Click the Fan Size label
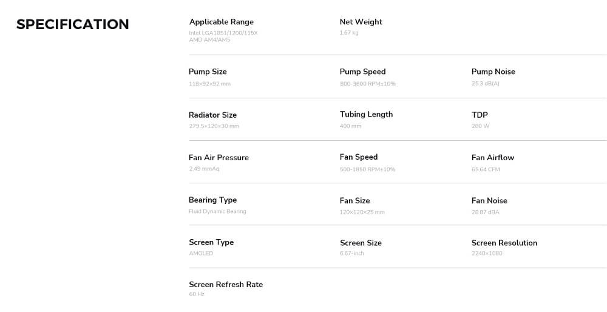The width and height of the screenshot is (607, 312). (x=354, y=200)
